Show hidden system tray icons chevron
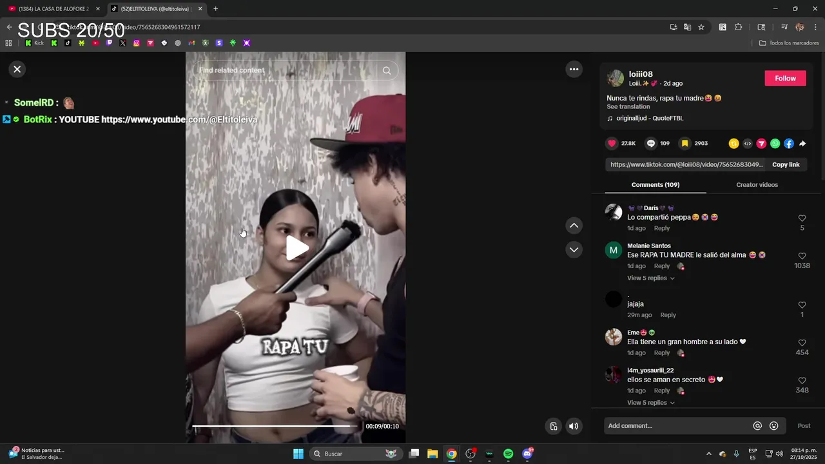 pos(709,454)
